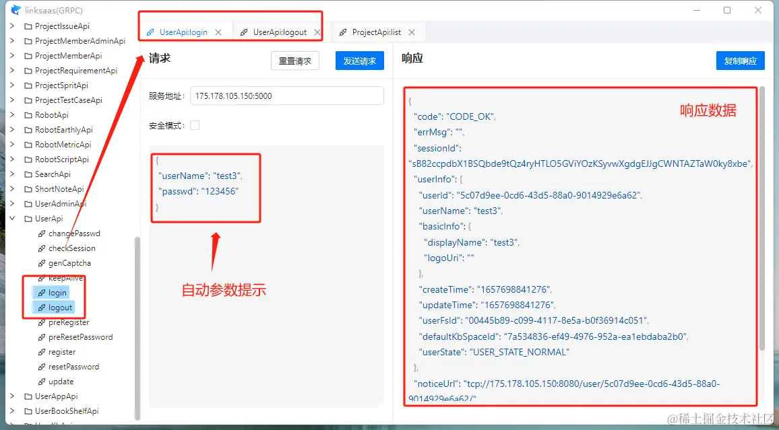Click the folder icon of RobotApi

click(28, 115)
